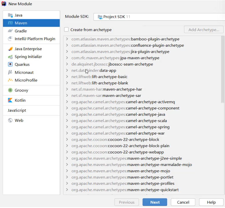This screenshot has height=208, width=225.
Task: Click the Micronaut mu icon
Action: pyautogui.click(x=10, y=73)
